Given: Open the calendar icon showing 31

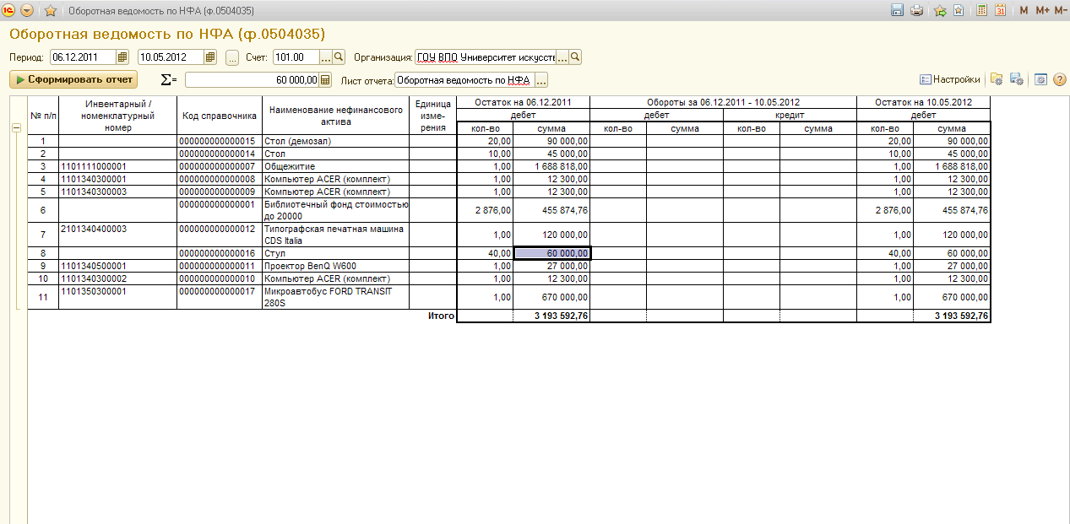Looking at the screenshot, I should tap(1001, 11).
